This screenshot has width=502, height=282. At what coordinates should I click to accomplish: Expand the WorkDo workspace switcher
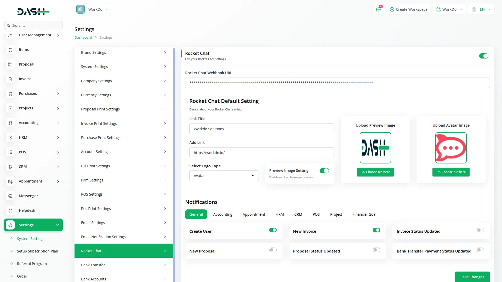coord(449,9)
